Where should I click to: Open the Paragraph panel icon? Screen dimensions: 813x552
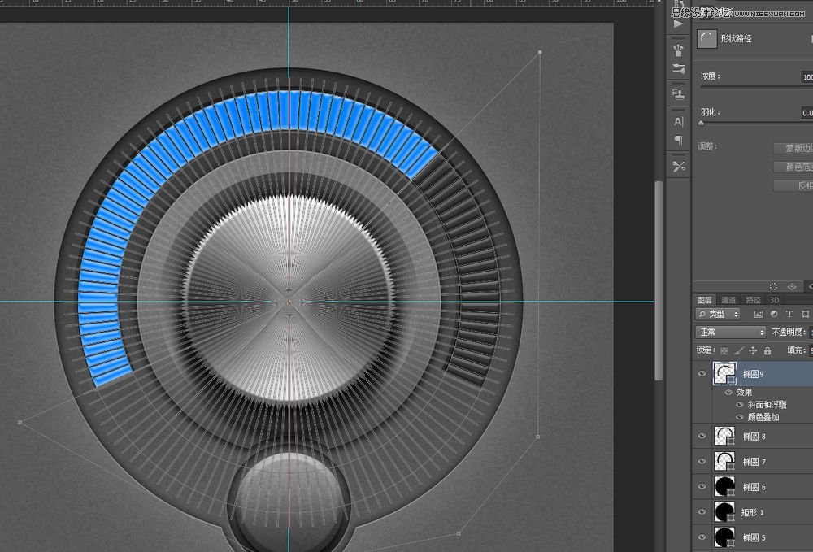(678, 140)
